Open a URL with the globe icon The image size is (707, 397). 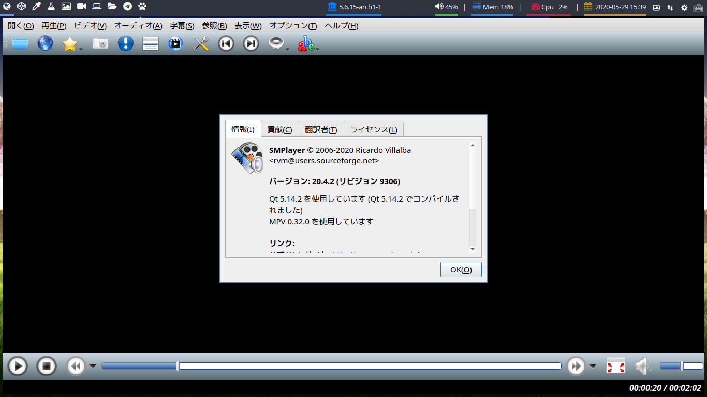click(x=45, y=43)
